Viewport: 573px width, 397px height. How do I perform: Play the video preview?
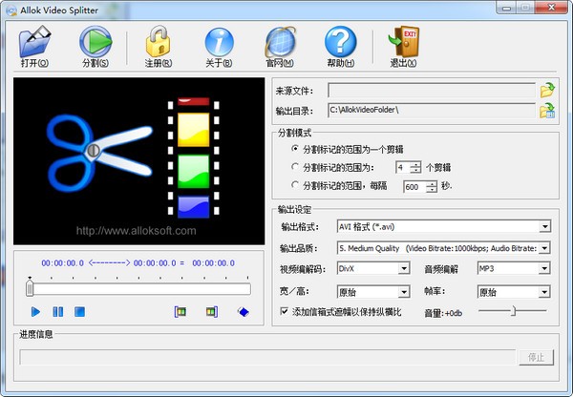coord(36,312)
